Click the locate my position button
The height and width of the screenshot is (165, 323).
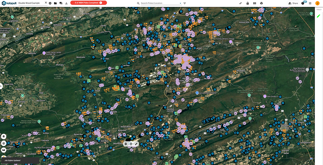(4, 143)
